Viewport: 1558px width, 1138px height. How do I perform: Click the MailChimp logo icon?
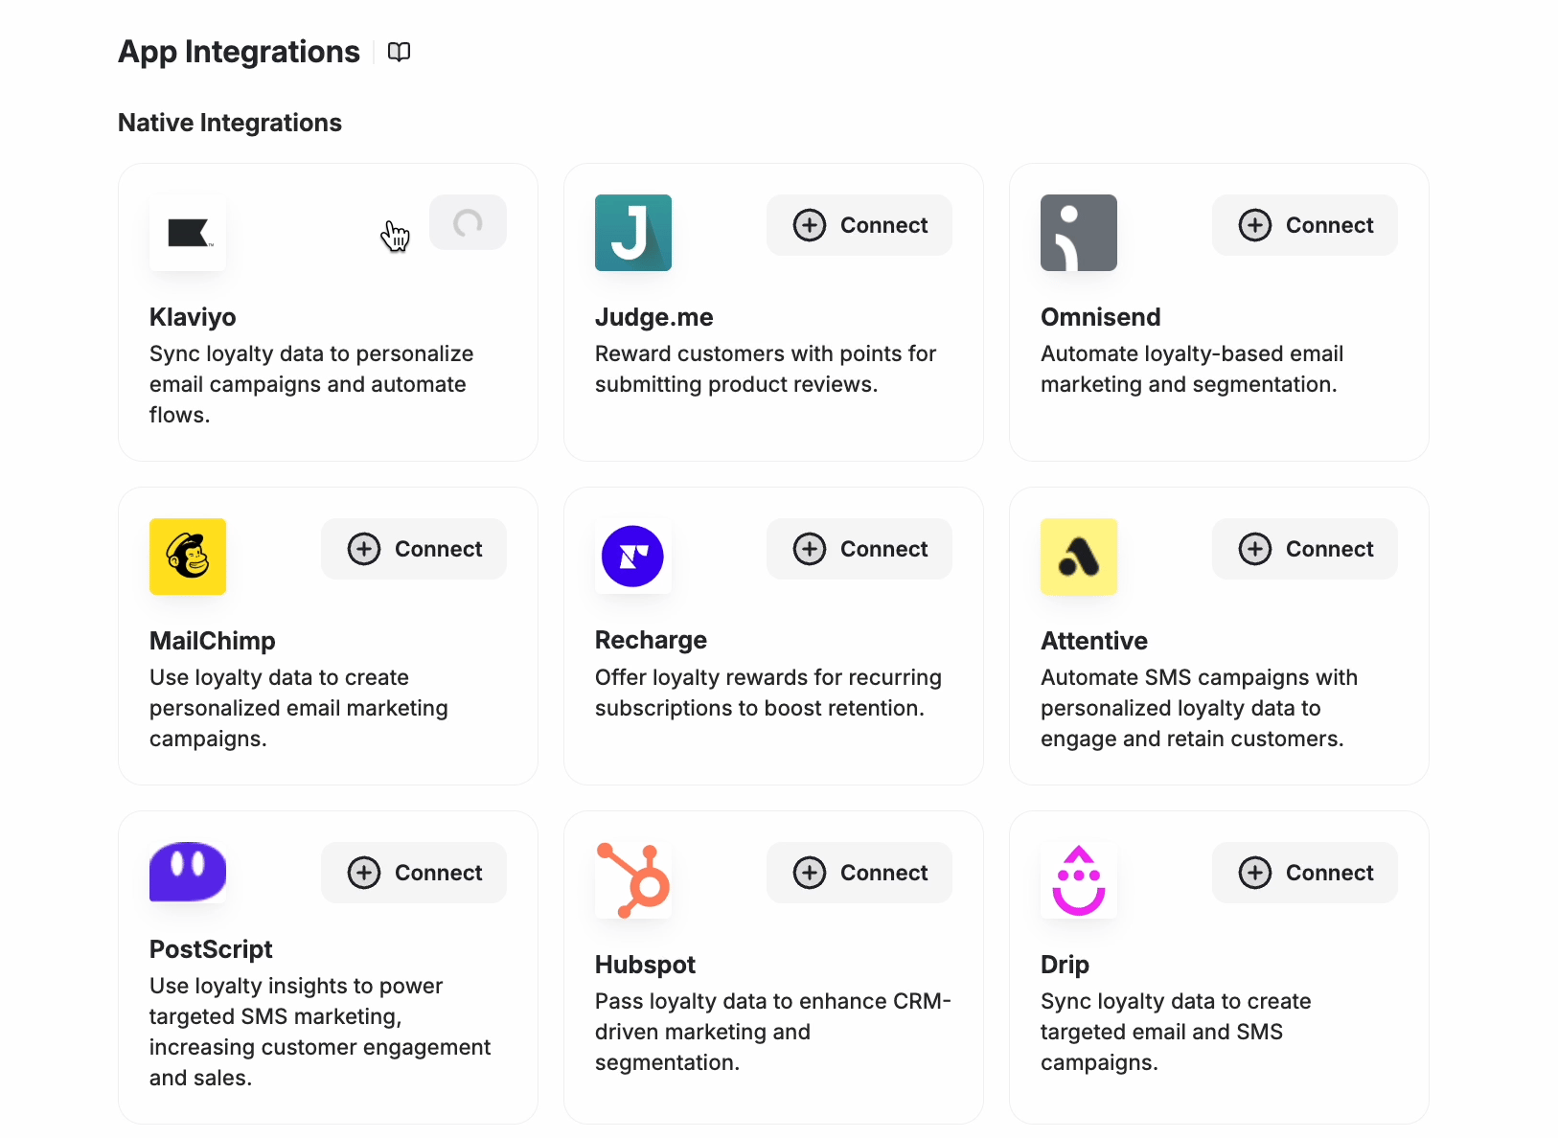point(188,557)
